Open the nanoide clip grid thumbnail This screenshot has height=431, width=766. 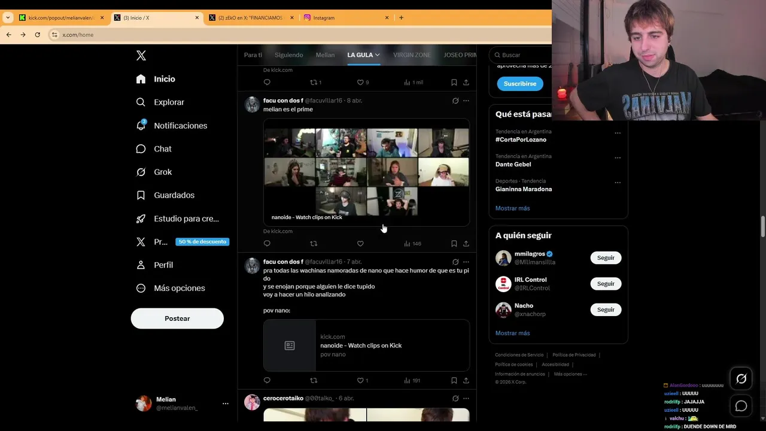[x=366, y=172]
